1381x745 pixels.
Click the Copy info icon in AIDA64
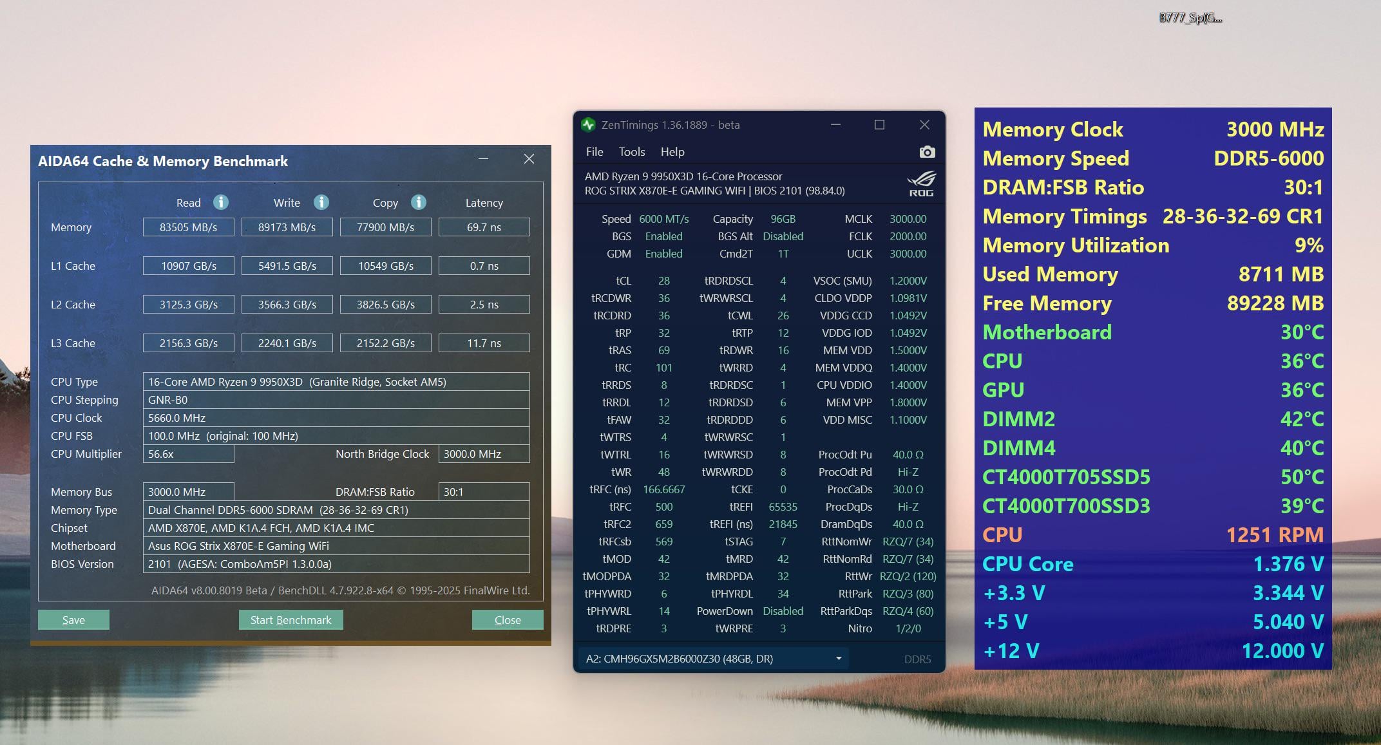pyautogui.click(x=419, y=202)
